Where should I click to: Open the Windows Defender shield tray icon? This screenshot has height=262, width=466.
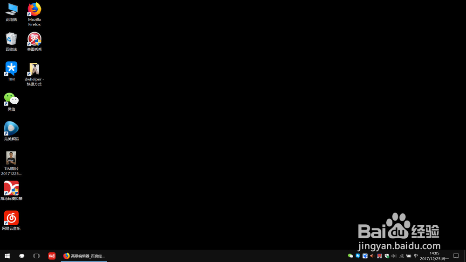click(387, 256)
